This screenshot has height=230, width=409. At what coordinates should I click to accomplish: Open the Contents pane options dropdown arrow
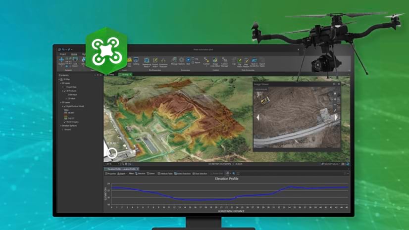click(95, 75)
